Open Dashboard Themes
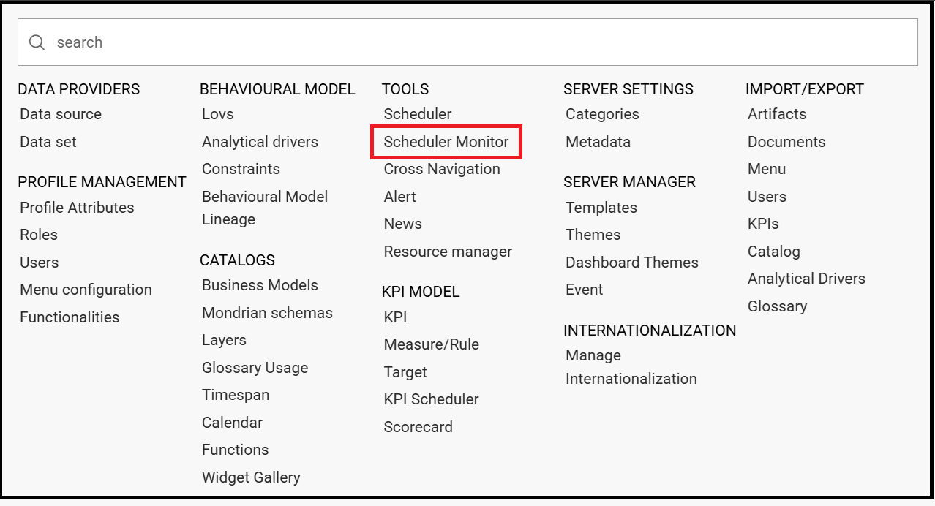The height and width of the screenshot is (506, 935). pos(632,263)
